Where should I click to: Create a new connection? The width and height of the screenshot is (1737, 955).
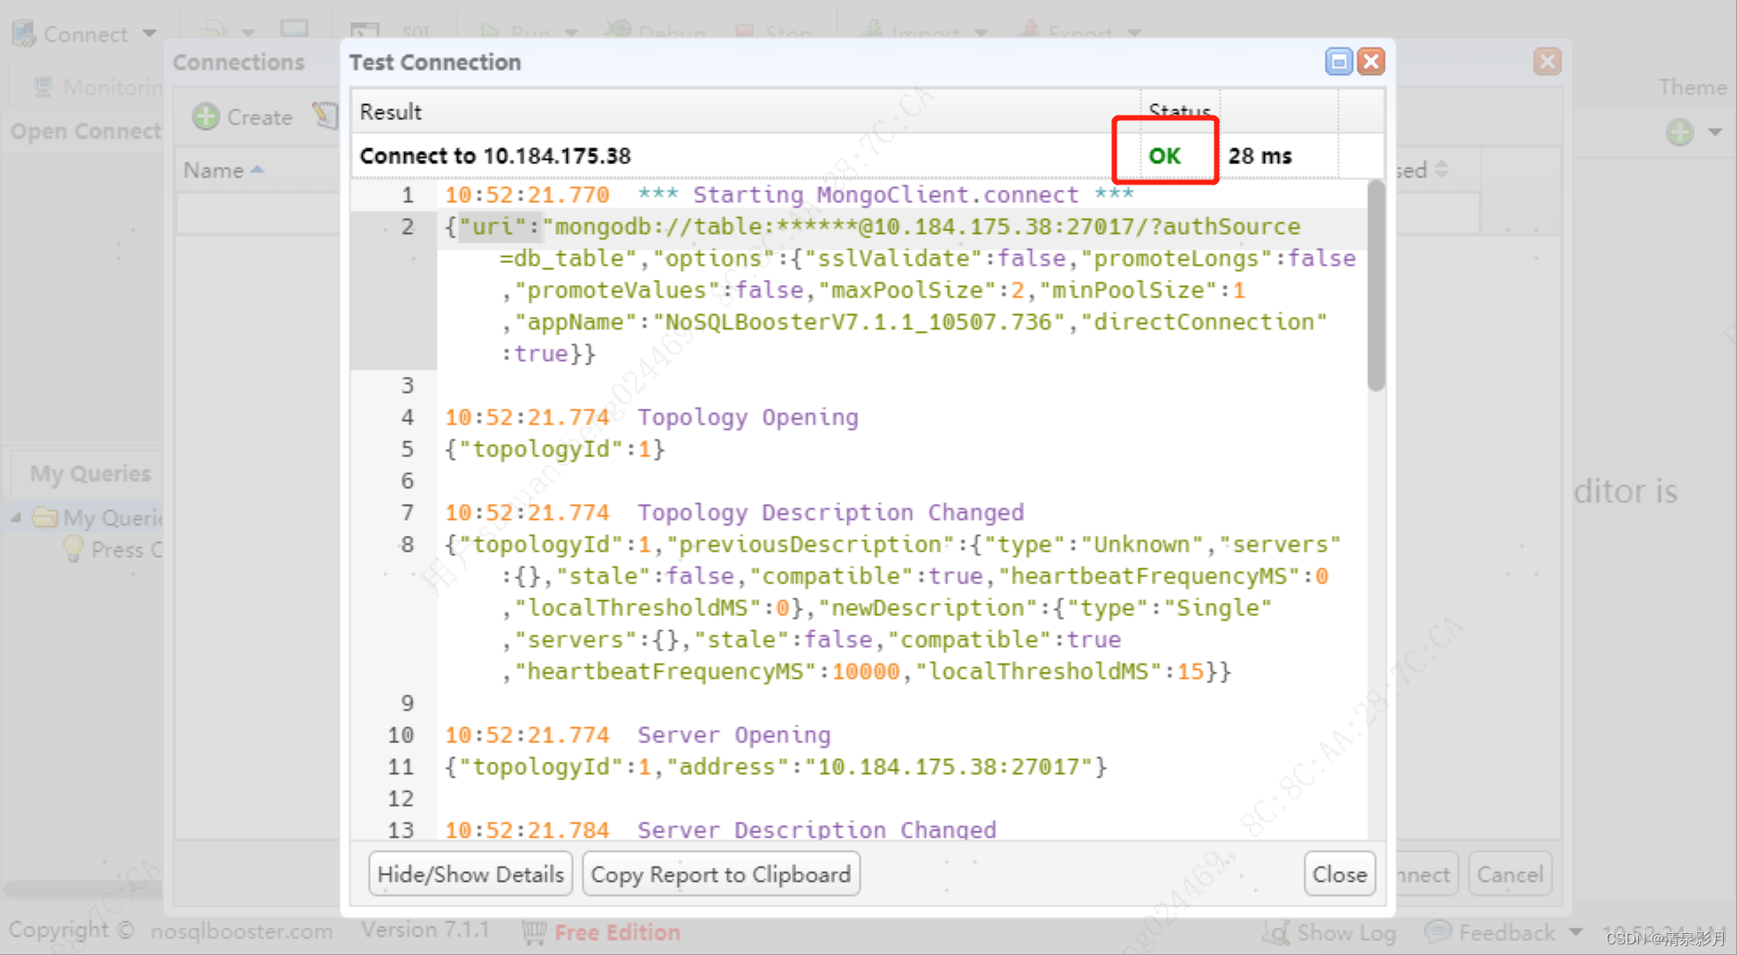242,117
